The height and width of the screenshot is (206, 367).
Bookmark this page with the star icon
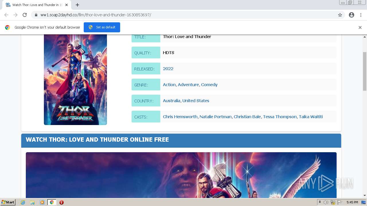pyautogui.click(x=340, y=15)
